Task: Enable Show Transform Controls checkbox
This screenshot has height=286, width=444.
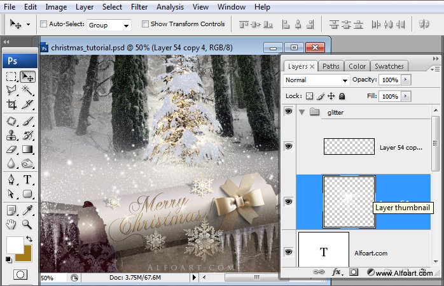Action: coord(145,24)
